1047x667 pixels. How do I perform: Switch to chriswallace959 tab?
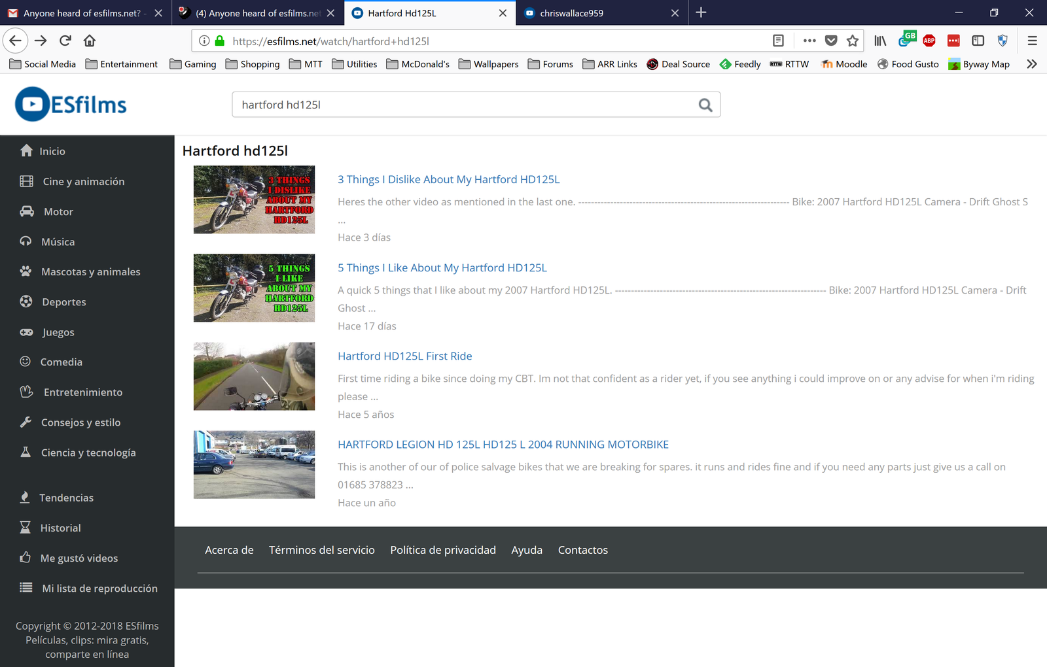point(601,13)
